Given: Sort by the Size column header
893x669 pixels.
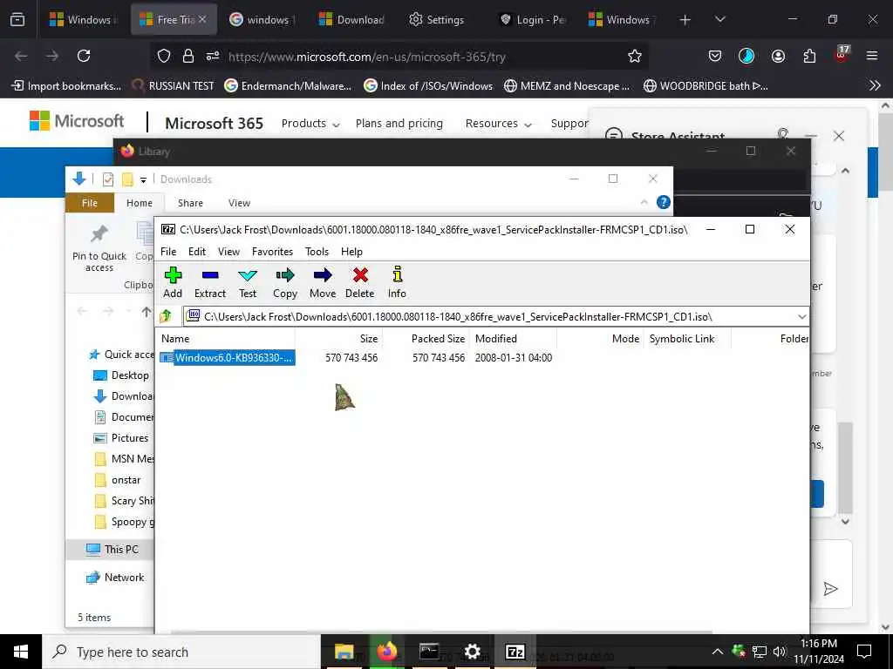Looking at the screenshot, I should pyautogui.click(x=369, y=339).
